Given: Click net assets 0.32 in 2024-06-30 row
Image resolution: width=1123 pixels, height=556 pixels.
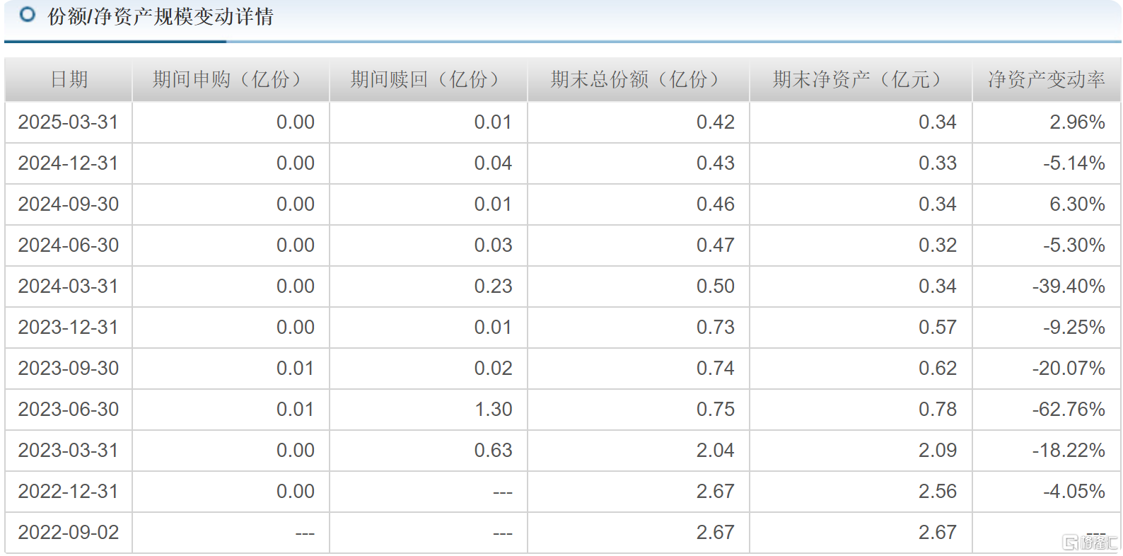Looking at the screenshot, I should coord(938,245).
